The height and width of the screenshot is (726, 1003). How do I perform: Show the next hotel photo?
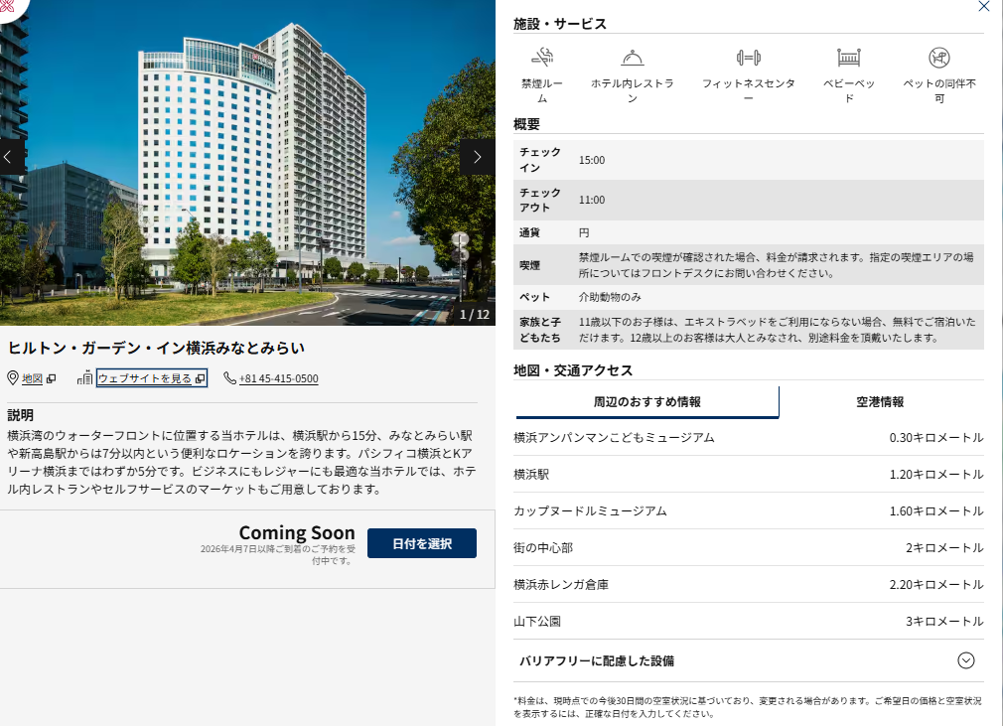pyautogui.click(x=478, y=157)
